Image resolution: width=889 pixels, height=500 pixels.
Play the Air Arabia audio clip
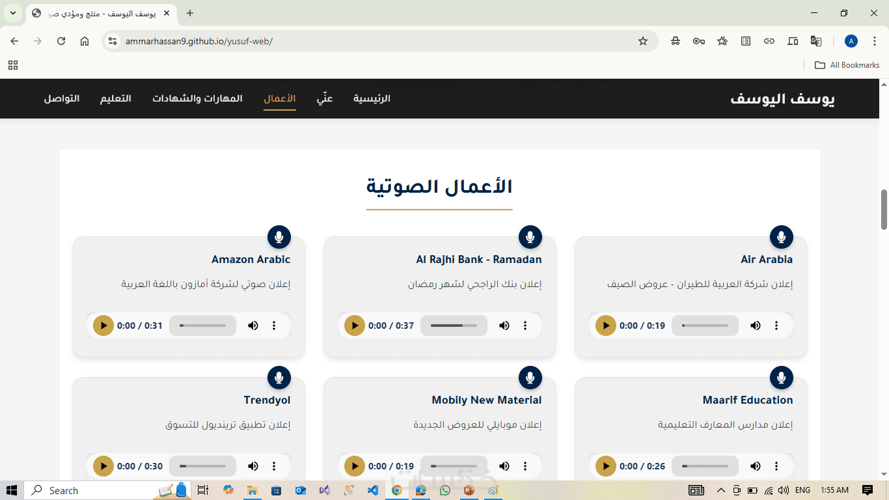pos(606,326)
